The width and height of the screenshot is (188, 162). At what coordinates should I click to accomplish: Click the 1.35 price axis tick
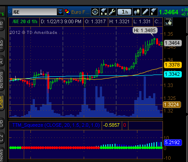click(168, 34)
